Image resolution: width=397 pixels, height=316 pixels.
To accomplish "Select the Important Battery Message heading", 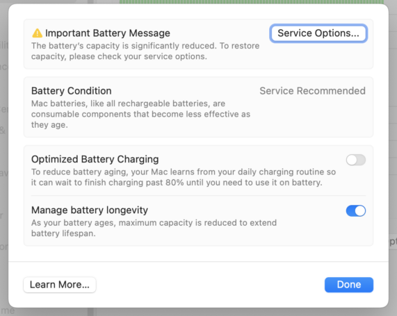I will [108, 33].
